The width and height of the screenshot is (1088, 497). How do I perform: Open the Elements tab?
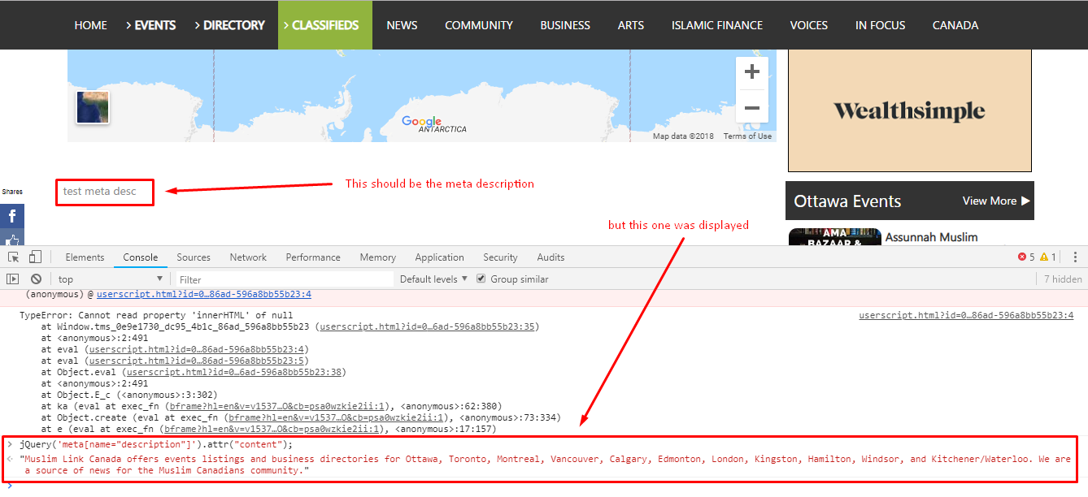(x=85, y=257)
